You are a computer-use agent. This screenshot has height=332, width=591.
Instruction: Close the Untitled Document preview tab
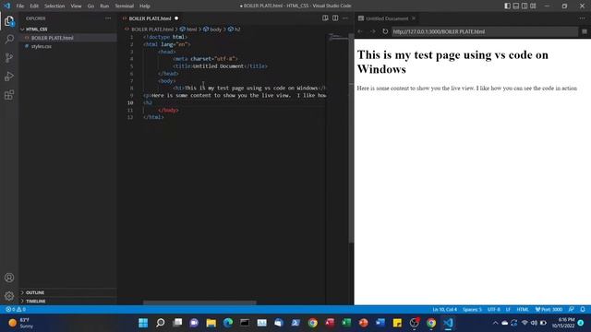tap(414, 18)
